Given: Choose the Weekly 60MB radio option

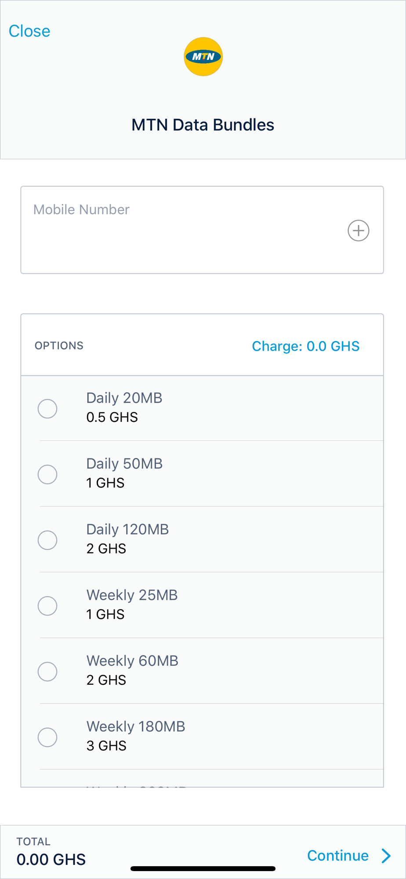Looking at the screenshot, I should (x=47, y=672).
